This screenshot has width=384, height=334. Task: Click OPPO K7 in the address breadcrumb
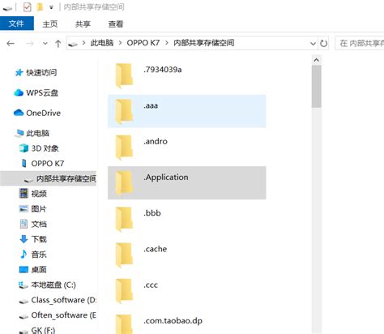pyautogui.click(x=143, y=43)
